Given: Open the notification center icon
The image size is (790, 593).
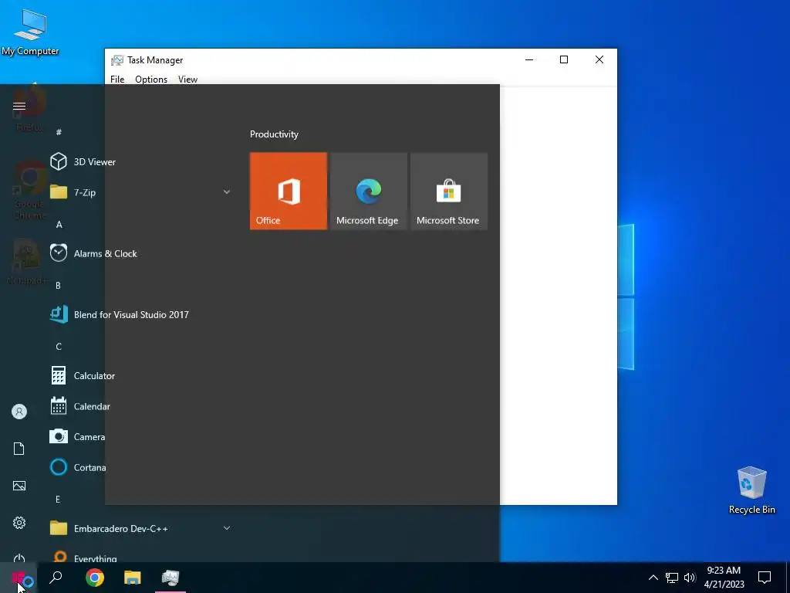Looking at the screenshot, I should point(765,578).
